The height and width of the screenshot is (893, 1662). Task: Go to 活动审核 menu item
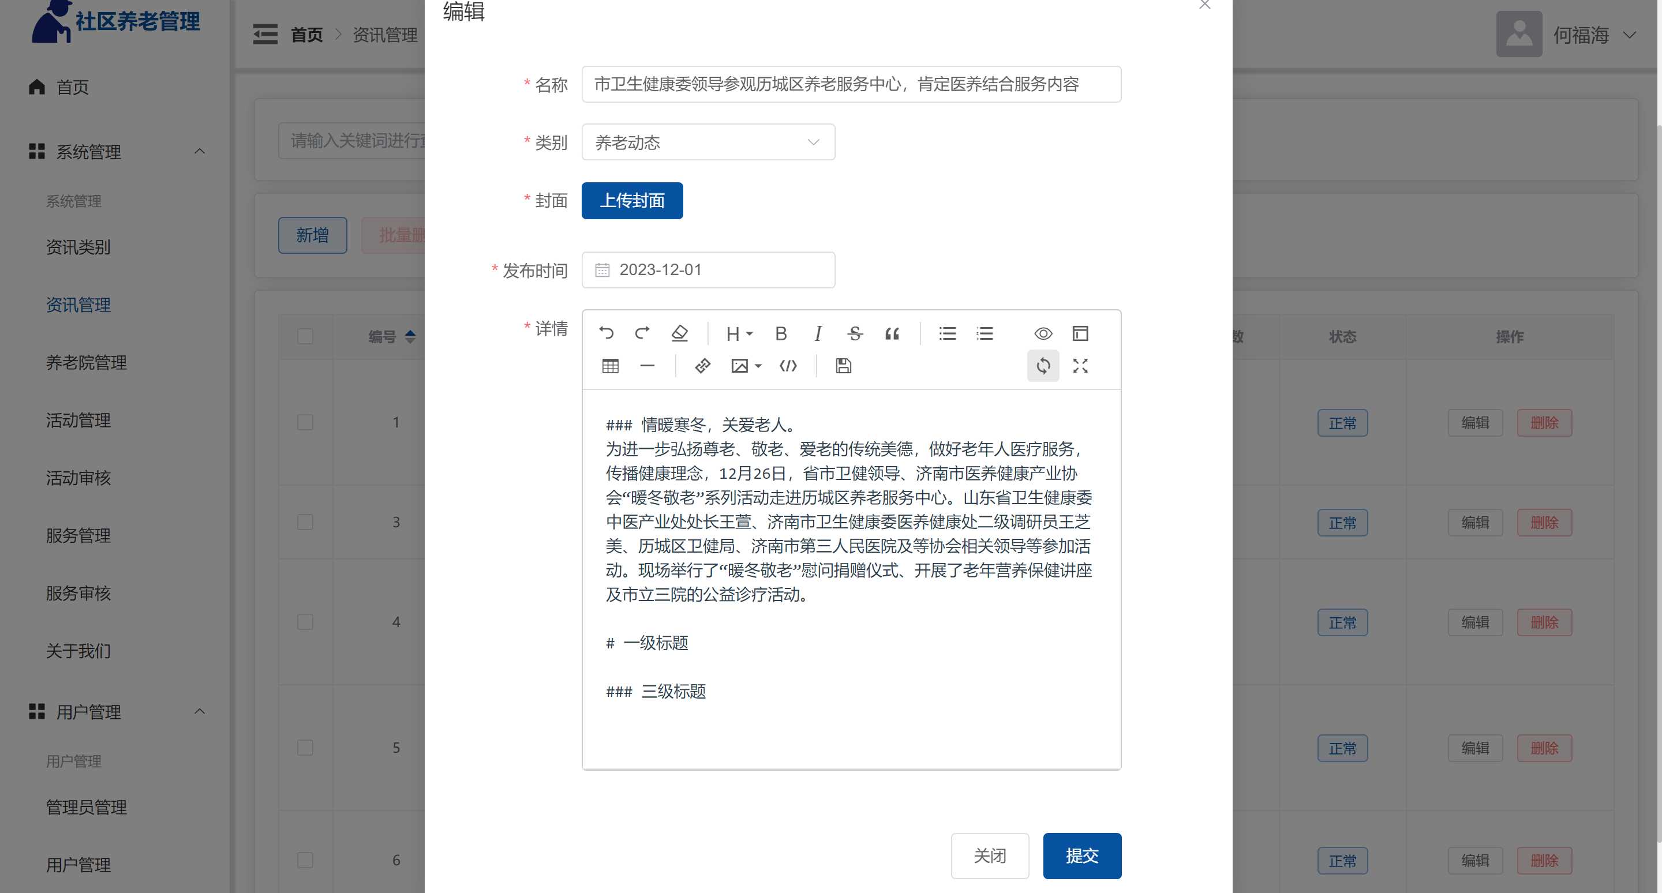[78, 478]
